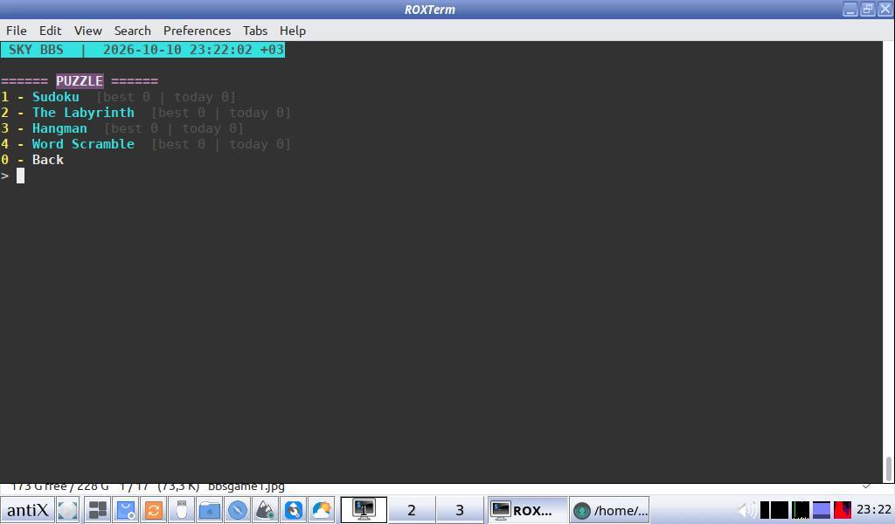Open the Edit menu
This screenshot has height=524, width=895.
(50, 31)
